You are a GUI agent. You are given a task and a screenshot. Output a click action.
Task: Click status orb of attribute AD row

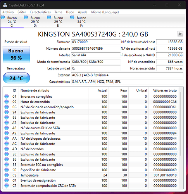[x=7, y=149]
